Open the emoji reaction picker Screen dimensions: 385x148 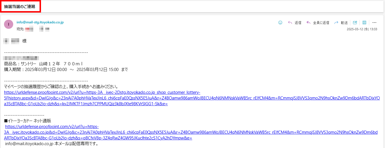(280, 23)
